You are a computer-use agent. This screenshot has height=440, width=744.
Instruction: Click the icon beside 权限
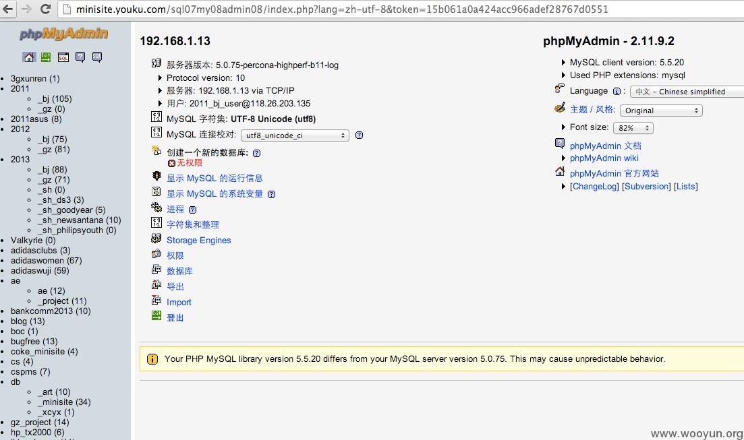point(156,253)
